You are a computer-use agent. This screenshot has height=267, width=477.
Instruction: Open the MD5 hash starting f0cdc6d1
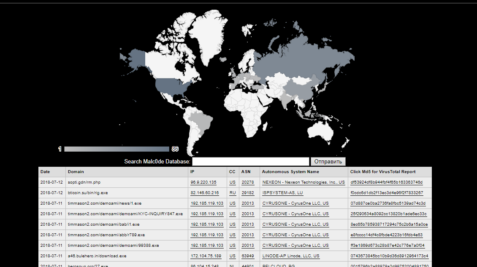pos(387,193)
